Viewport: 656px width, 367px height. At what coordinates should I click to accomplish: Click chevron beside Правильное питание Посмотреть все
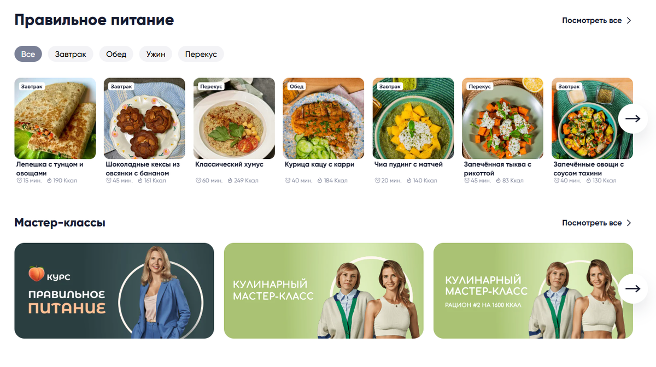tap(629, 21)
